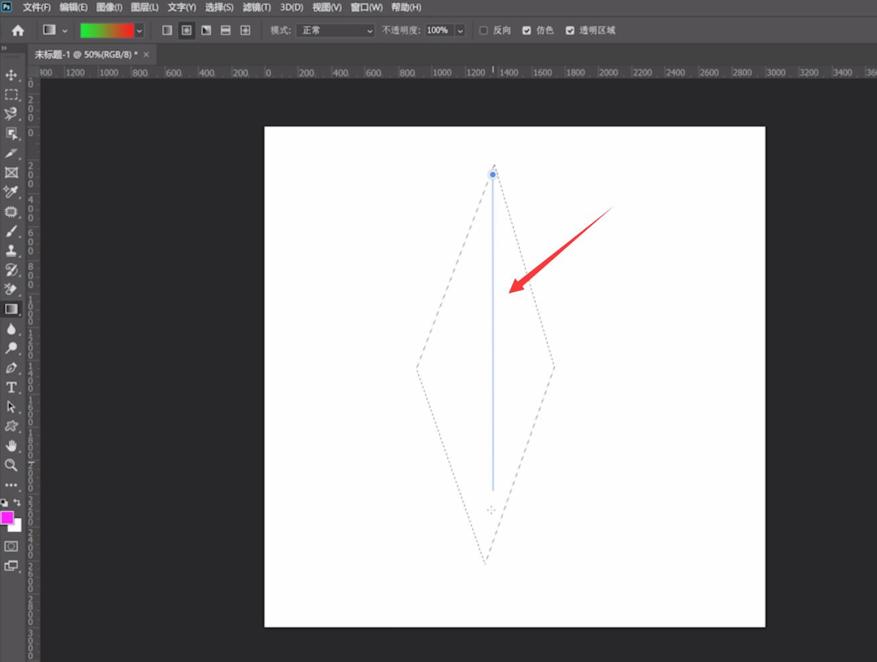Image resolution: width=877 pixels, height=662 pixels.
Task: Reset default foreground and background colors
Action: click(5, 503)
